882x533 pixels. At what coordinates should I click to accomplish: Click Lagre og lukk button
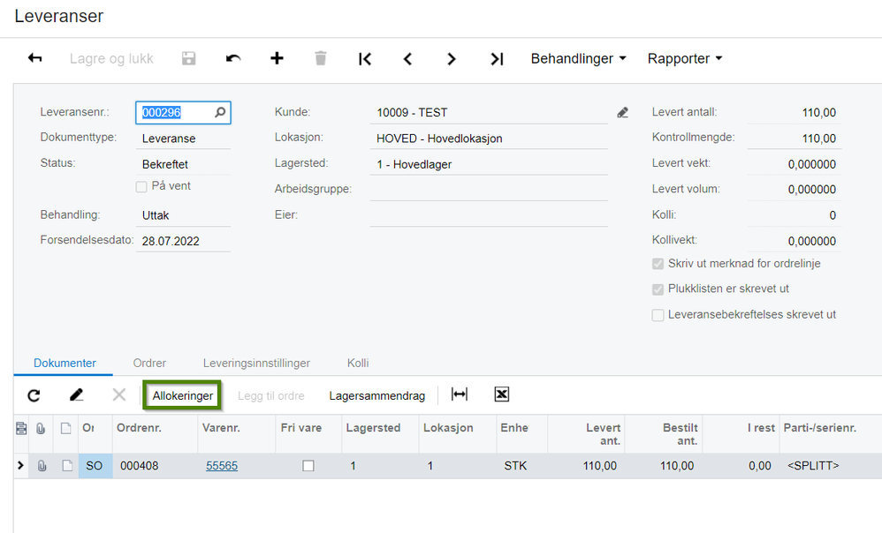[x=111, y=58]
